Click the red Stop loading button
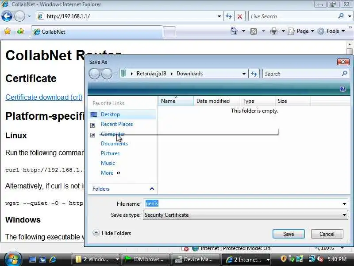 pos(240,16)
